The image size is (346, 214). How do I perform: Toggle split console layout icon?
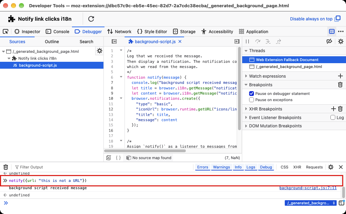click(x=332, y=31)
